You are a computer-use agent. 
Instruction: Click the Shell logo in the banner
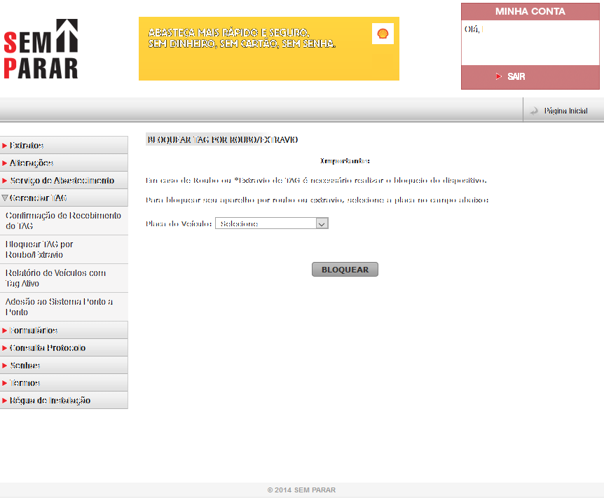[x=383, y=34]
